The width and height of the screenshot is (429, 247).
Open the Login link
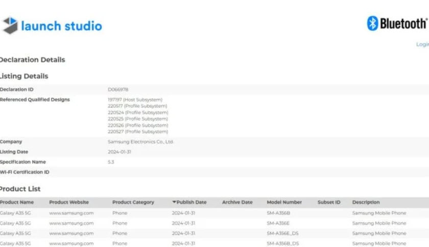422,44
